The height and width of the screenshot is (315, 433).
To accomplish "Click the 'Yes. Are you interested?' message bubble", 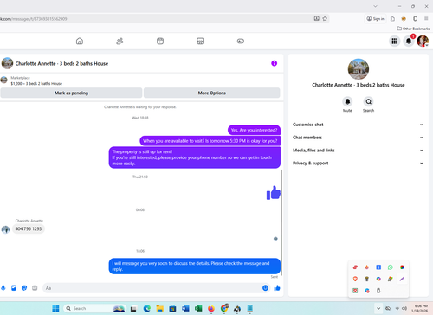I will 254,130.
